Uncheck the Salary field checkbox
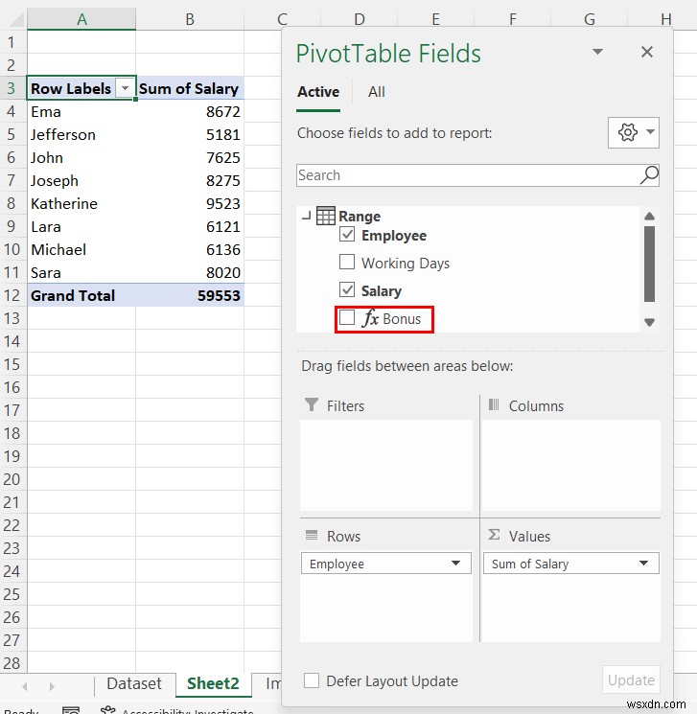The width and height of the screenshot is (697, 714). pos(347,289)
